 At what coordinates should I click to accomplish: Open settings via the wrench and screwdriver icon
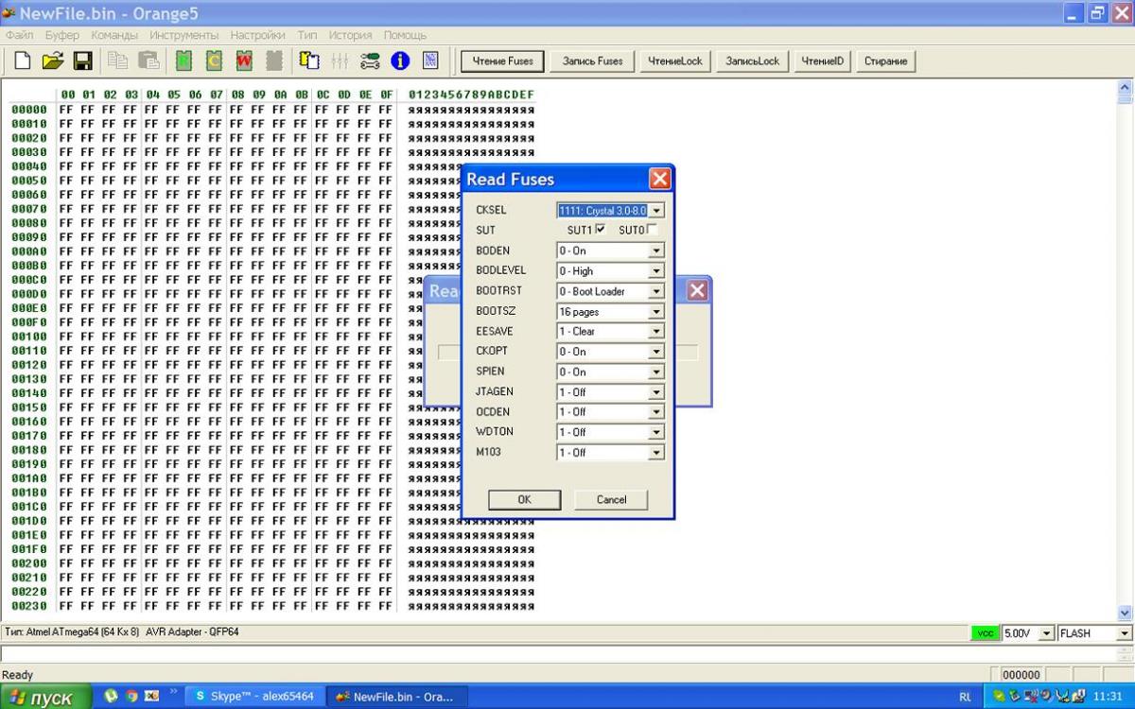point(370,61)
